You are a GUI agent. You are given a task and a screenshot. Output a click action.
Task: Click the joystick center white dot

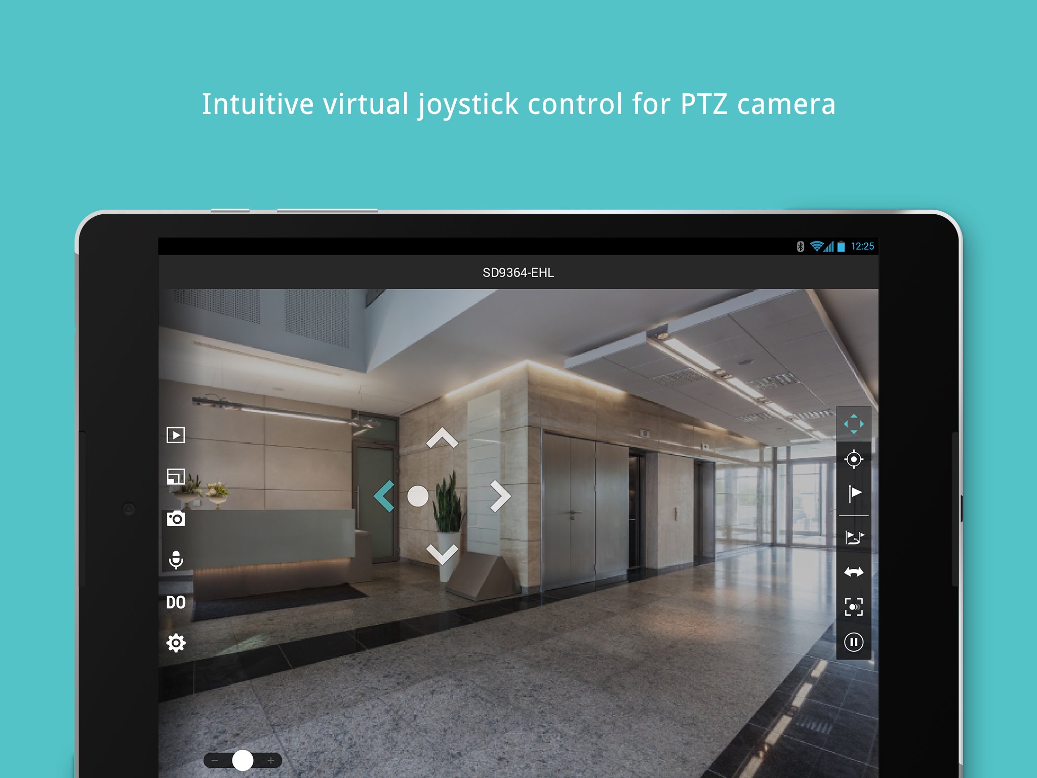[x=418, y=496]
